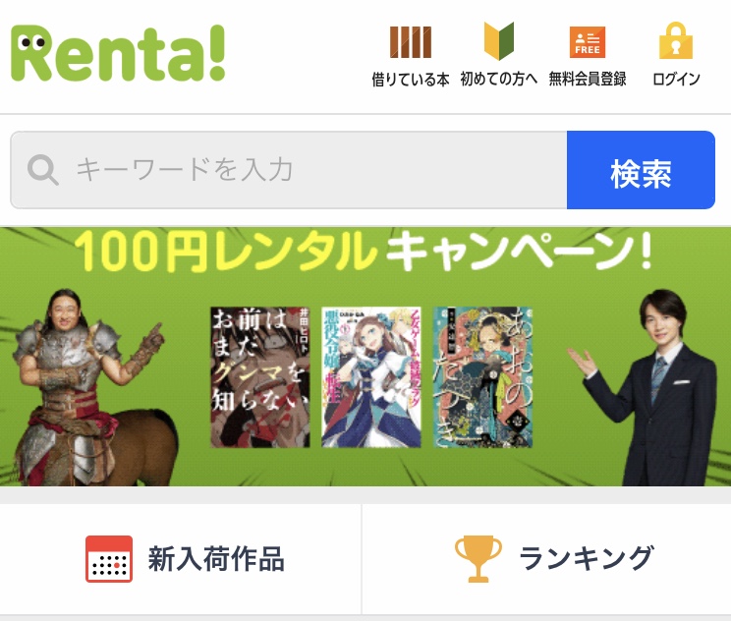Open the teal kimono manga cover
Viewport: 731px width, 621px height.
483,377
